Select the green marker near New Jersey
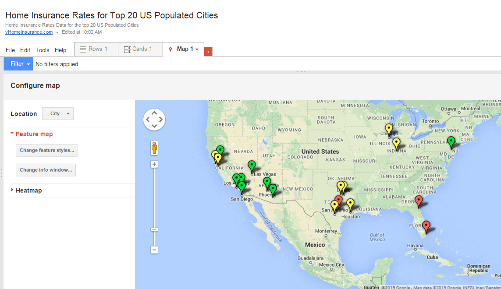Image resolution: width=501 pixels, height=289 pixels. coord(451,142)
